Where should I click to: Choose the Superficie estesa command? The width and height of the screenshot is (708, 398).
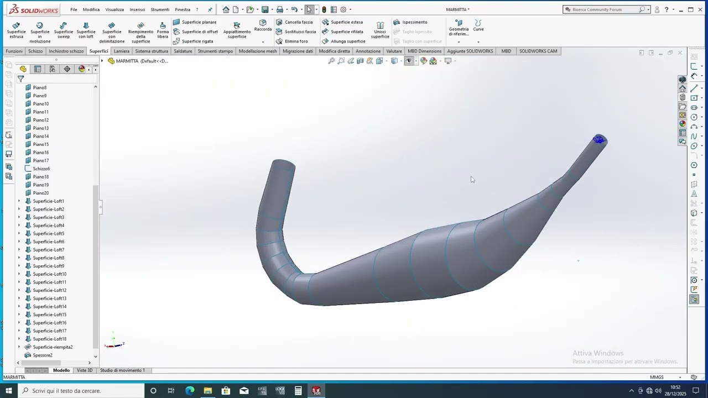tap(342, 22)
